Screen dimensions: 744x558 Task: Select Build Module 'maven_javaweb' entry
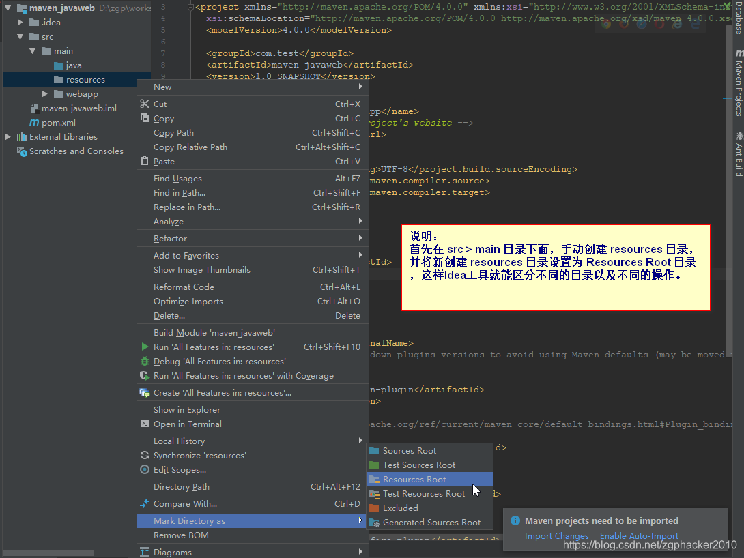253,332
